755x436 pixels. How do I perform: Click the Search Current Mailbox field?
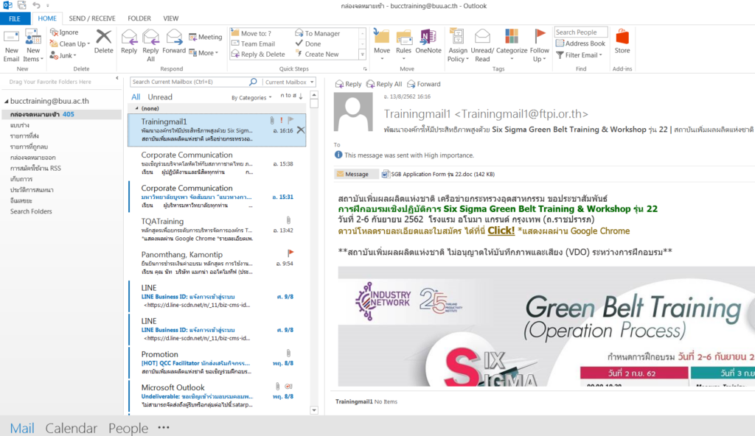(x=194, y=82)
